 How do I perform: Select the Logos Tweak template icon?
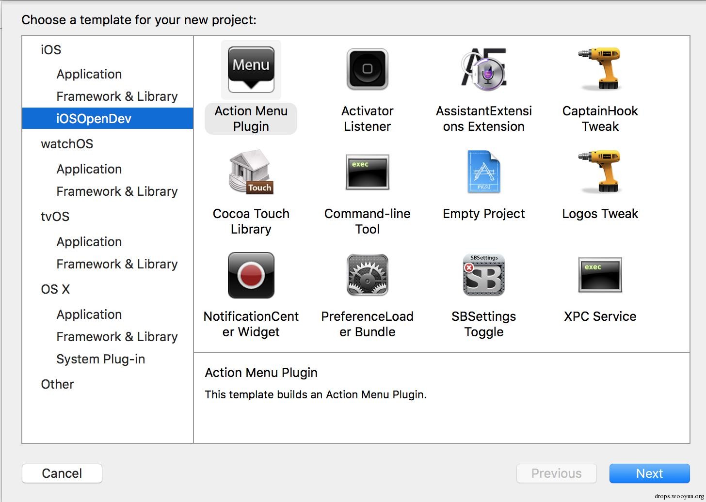(600, 171)
